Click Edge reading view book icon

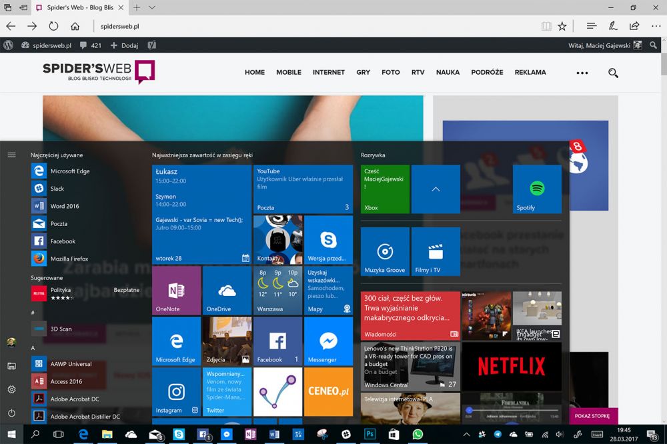click(546, 27)
